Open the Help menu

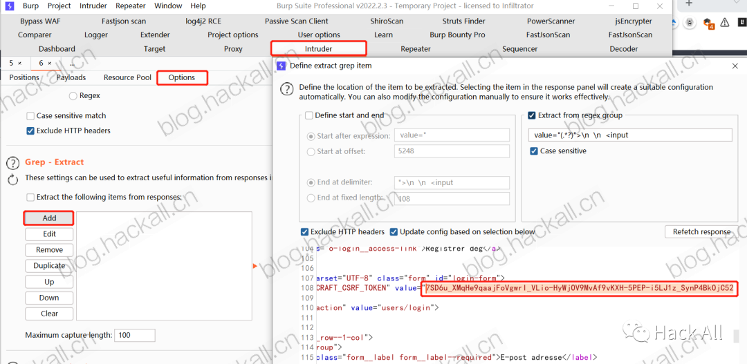pos(199,6)
